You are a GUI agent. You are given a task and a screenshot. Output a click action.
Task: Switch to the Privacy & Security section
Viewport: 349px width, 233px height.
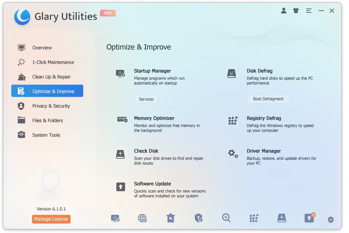click(x=51, y=106)
